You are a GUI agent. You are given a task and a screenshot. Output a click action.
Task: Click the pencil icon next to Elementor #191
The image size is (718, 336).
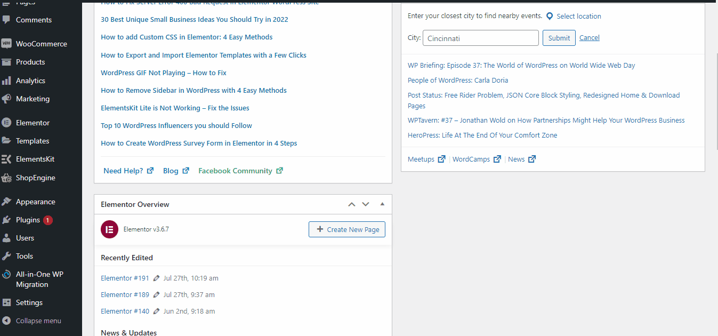(156, 278)
